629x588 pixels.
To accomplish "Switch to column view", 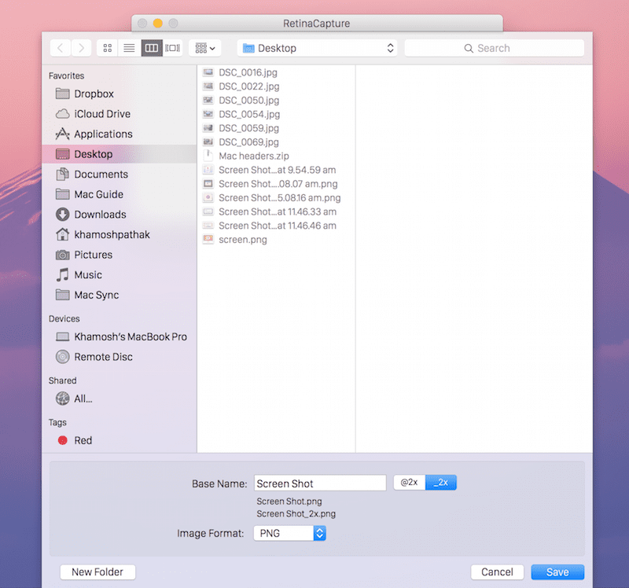I will pyautogui.click(x=152, y=48).
